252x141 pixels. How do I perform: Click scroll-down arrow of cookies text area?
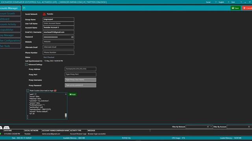point(66,118)
